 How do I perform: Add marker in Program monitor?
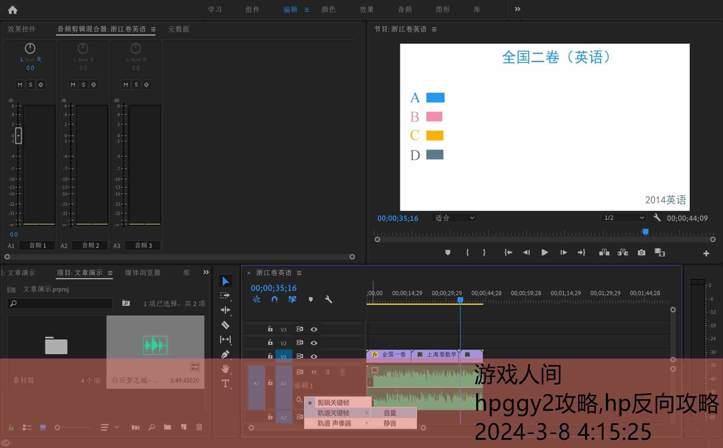coord(448,253)
